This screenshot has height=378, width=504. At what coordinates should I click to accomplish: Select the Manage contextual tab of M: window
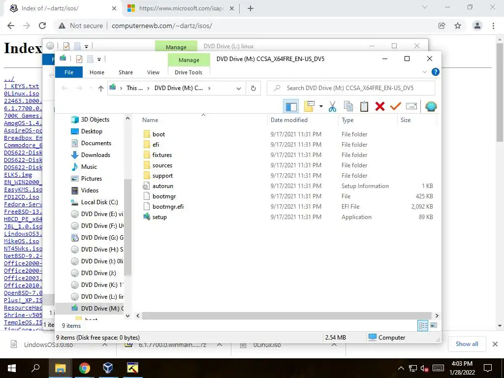coord(189,60)
